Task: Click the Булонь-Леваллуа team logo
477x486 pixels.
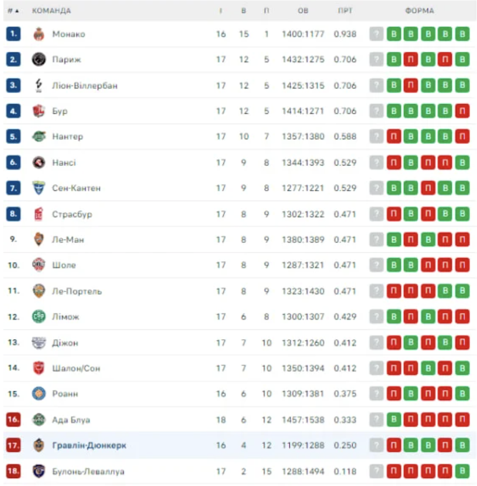Action: click(39, 471)
